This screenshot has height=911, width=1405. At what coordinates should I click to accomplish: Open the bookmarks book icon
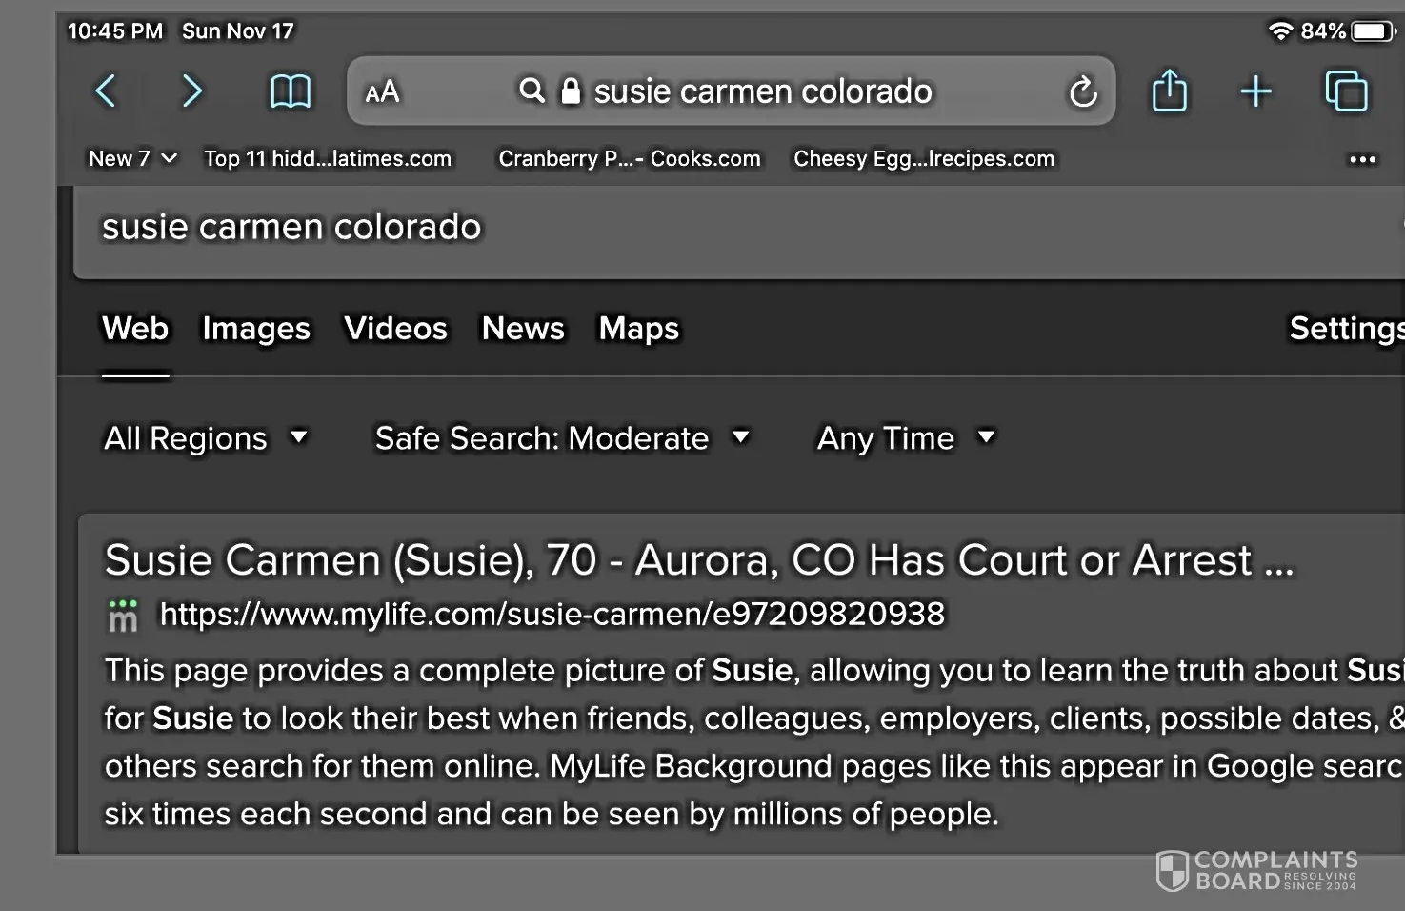pyautogui.click(x=291, y=92)
